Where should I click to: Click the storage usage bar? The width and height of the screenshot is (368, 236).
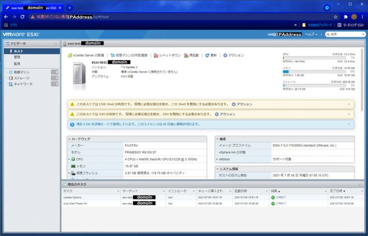tap(314, 85)
